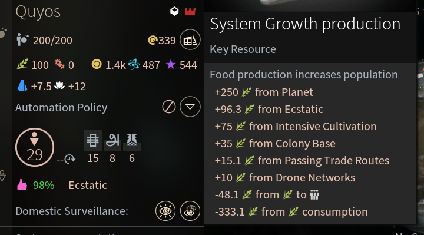This screenshot has width=424, height=235.
Task: Click the white cube icon beside Quyos
Action: tap(174, 11)
